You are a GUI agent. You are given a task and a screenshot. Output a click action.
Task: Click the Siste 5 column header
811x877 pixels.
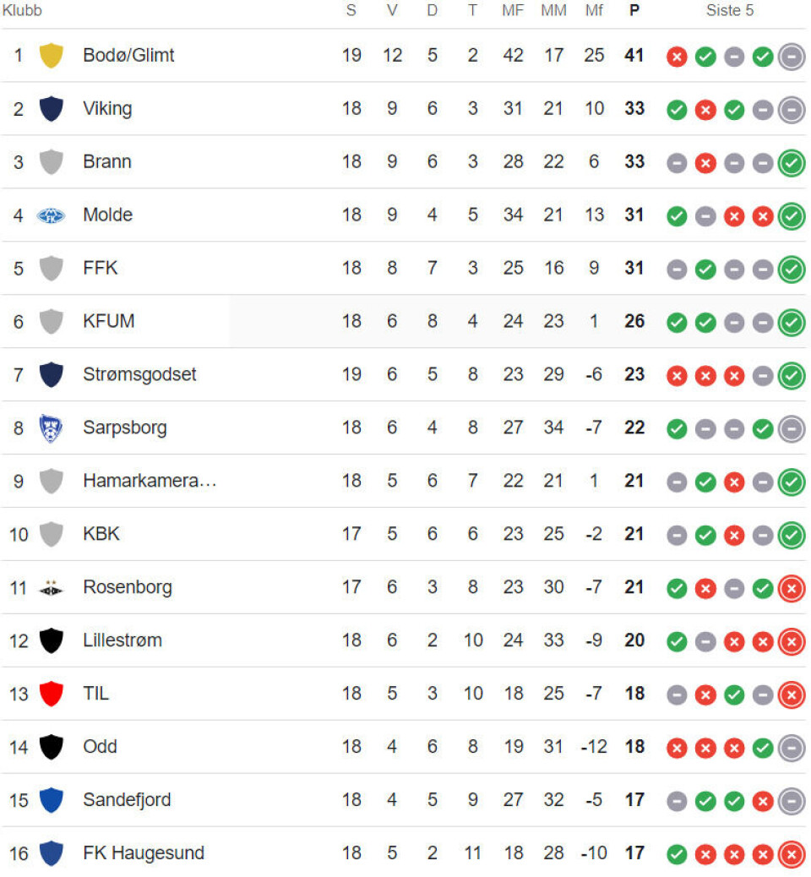tap(730, 11)
